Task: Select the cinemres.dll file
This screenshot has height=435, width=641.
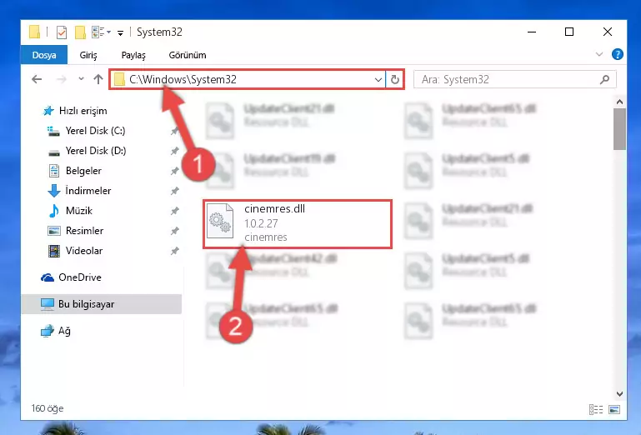Action: [x=298, y=224]
